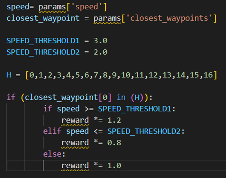
Task: Click the multiplier value 0.8
Action: point(114,143)
